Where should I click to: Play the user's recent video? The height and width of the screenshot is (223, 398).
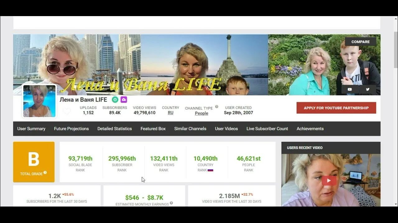point(329,181)
